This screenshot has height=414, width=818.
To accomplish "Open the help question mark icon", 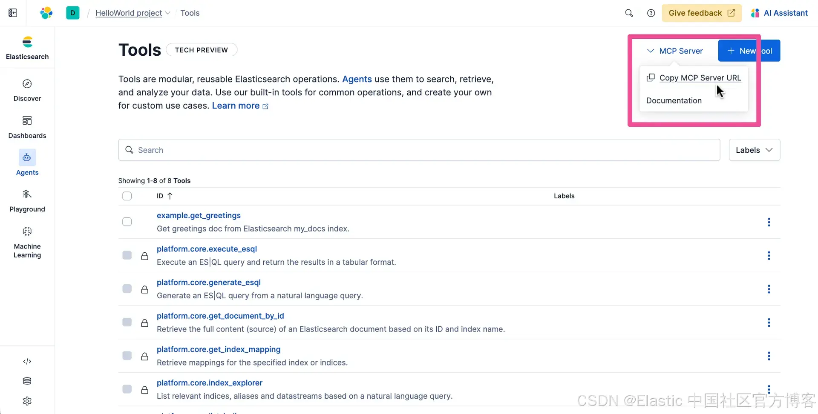I will click(651, 13).
